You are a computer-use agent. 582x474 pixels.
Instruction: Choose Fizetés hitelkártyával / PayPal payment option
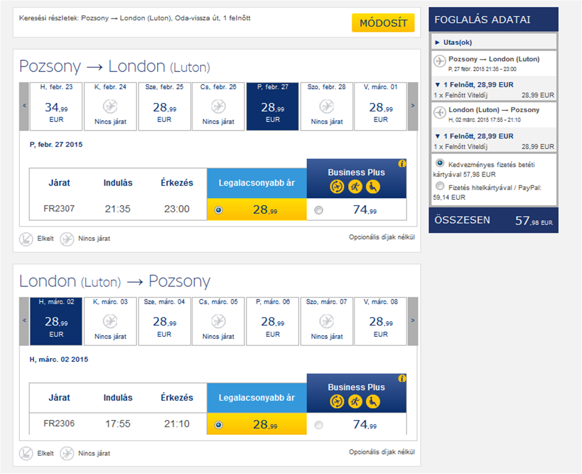(x=440, y=186)
